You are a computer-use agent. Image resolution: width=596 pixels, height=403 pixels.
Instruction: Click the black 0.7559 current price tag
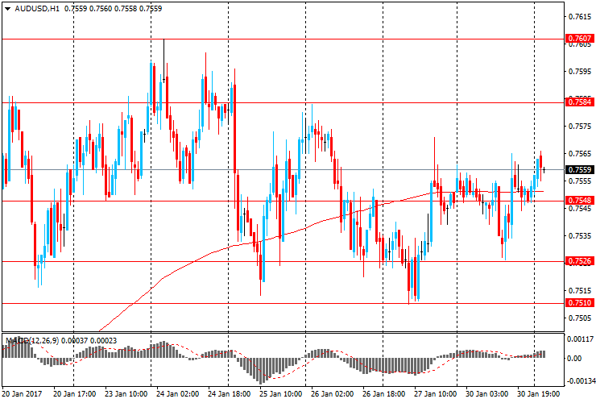pos(580,170)
